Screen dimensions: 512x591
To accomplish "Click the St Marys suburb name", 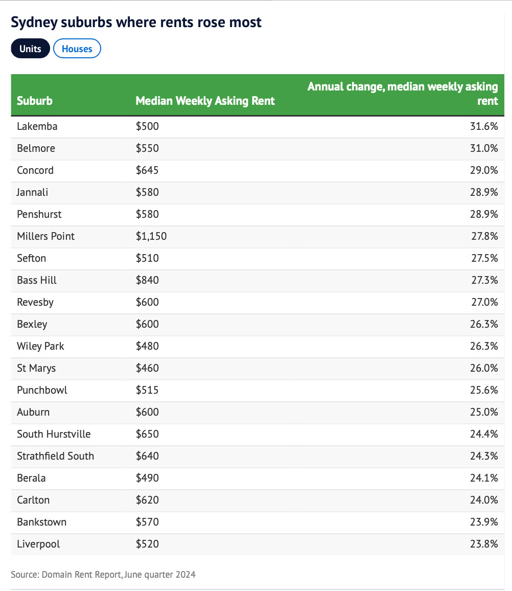I will [36, 368].
